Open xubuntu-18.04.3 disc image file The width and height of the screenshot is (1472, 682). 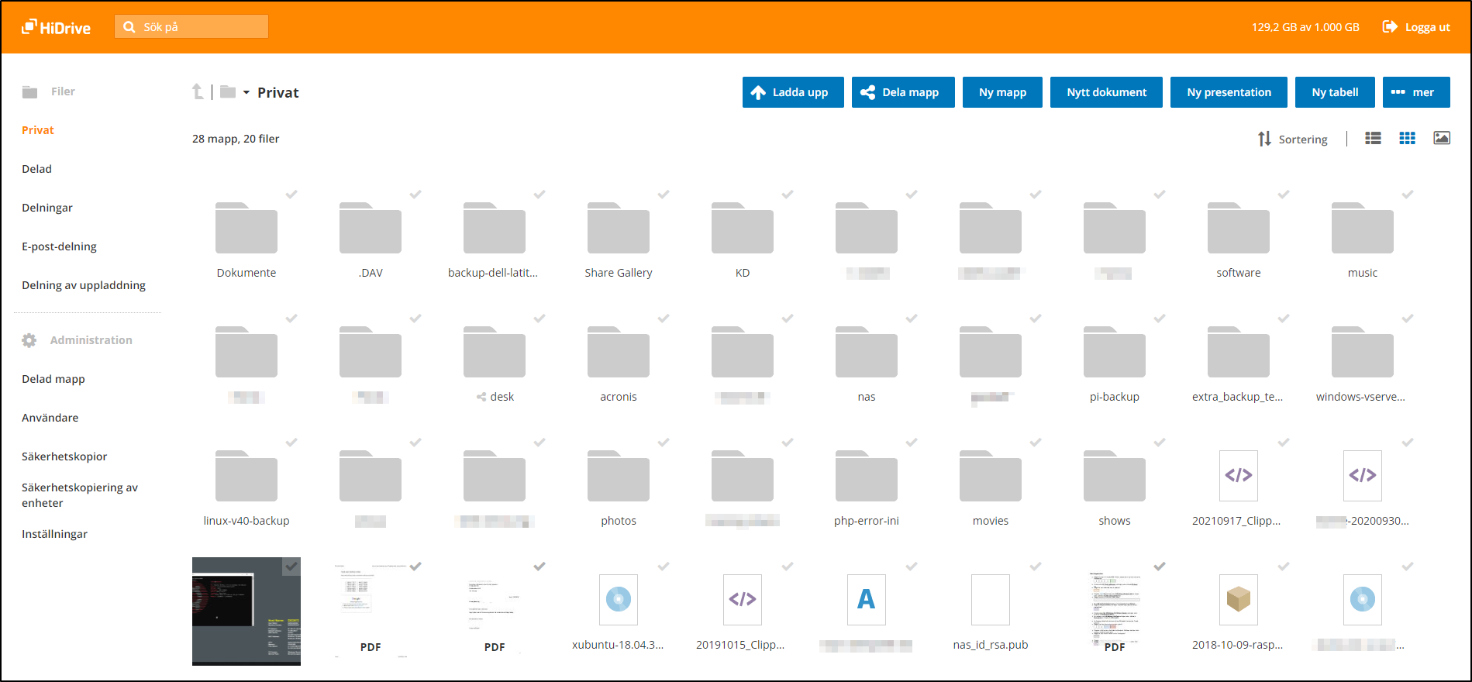[618, 600]
